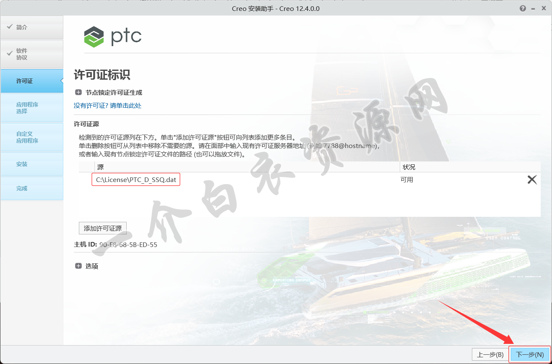
Task: Expand the 选项 section
Action: click(78, 266)
